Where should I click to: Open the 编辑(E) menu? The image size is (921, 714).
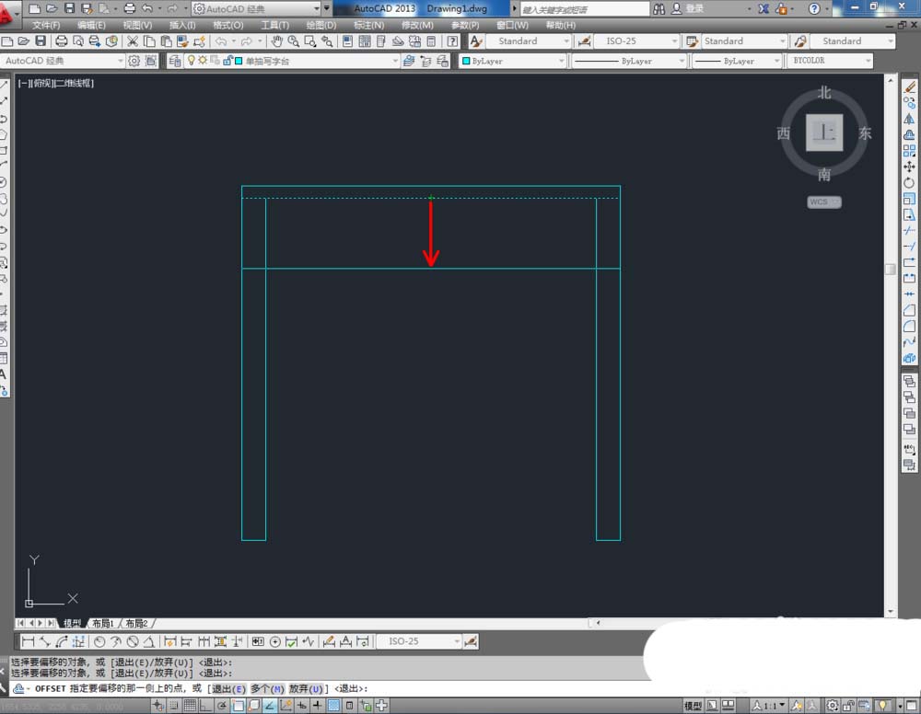point(91,25)
